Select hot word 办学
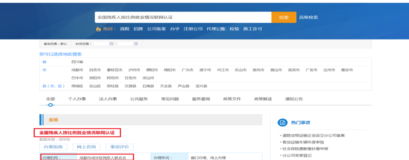409x160 pixels. point(175,29)
